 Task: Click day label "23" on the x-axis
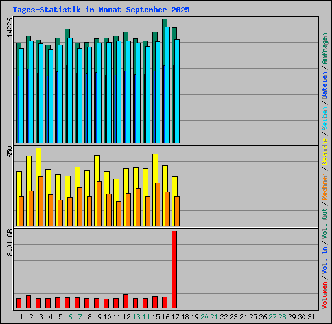[233, 317]
